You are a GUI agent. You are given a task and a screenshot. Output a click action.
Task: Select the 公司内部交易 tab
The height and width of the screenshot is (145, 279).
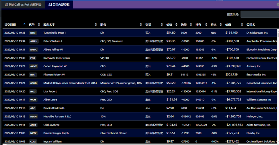[x=59, y=5]
